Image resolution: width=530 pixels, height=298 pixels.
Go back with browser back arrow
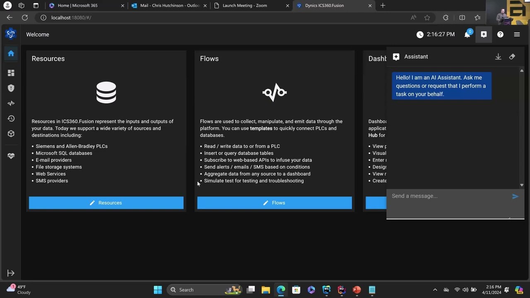(10, 17)
